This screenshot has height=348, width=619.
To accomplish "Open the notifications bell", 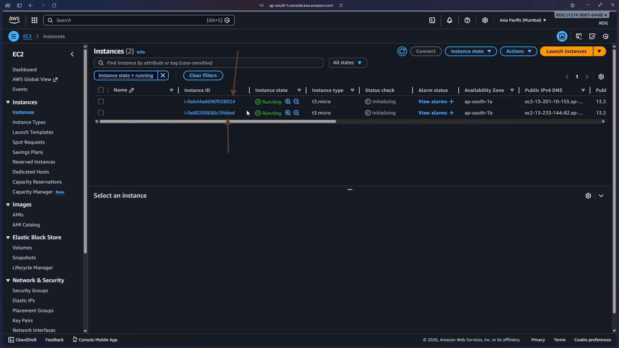I will [x=450, y=20].
